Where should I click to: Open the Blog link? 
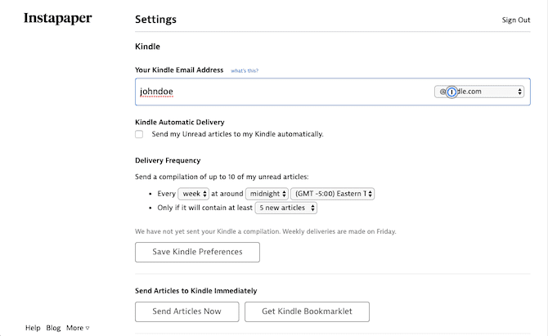53,328
